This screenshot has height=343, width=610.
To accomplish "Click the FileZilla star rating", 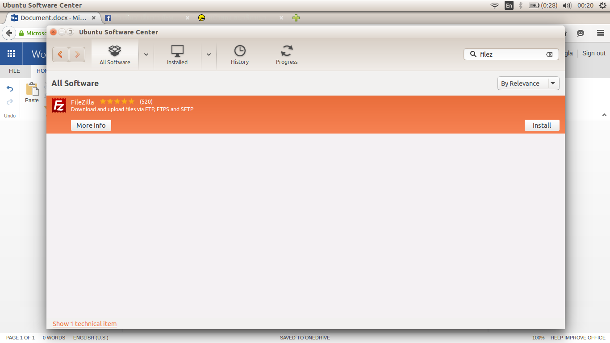I will point(117,101).
